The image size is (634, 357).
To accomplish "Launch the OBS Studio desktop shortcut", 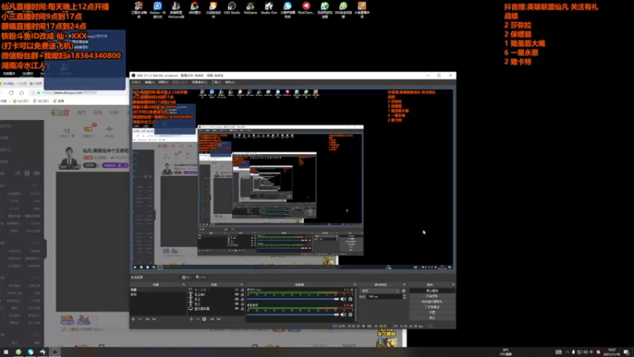I will pos(231,8).
